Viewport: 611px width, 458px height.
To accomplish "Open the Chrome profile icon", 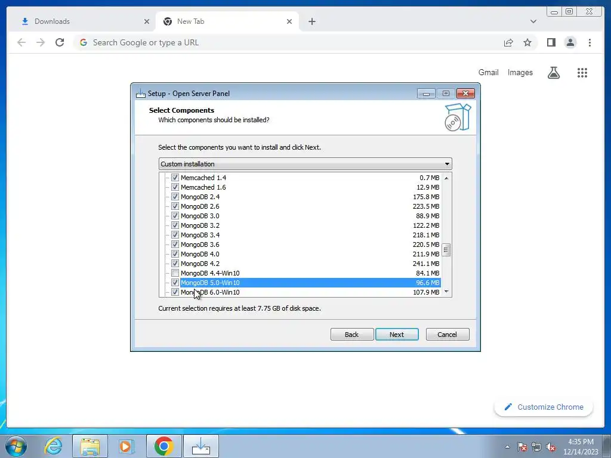I will coord(570,42).
